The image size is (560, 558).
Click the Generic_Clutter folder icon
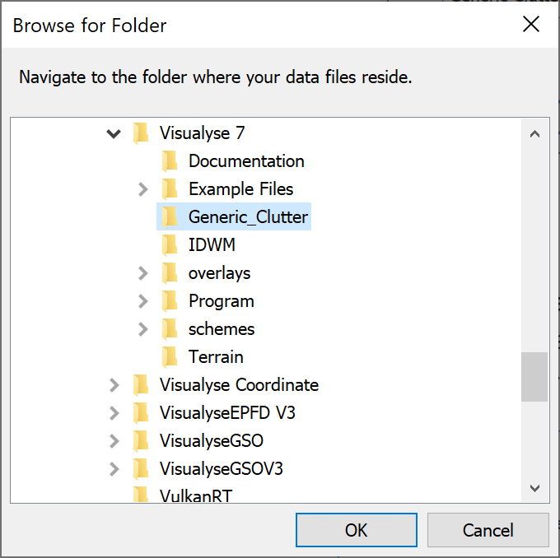170,217
